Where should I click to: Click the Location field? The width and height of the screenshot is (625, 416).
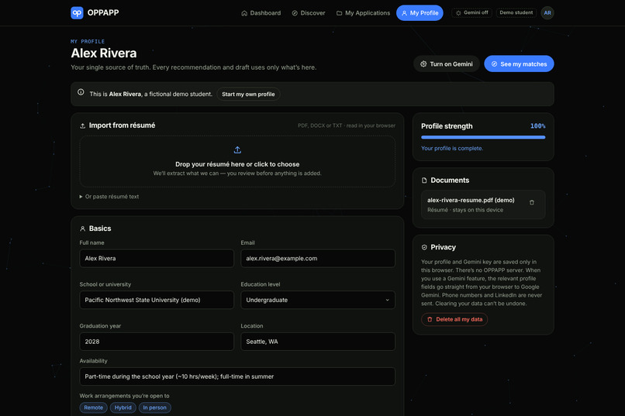(x=318, y=342)
